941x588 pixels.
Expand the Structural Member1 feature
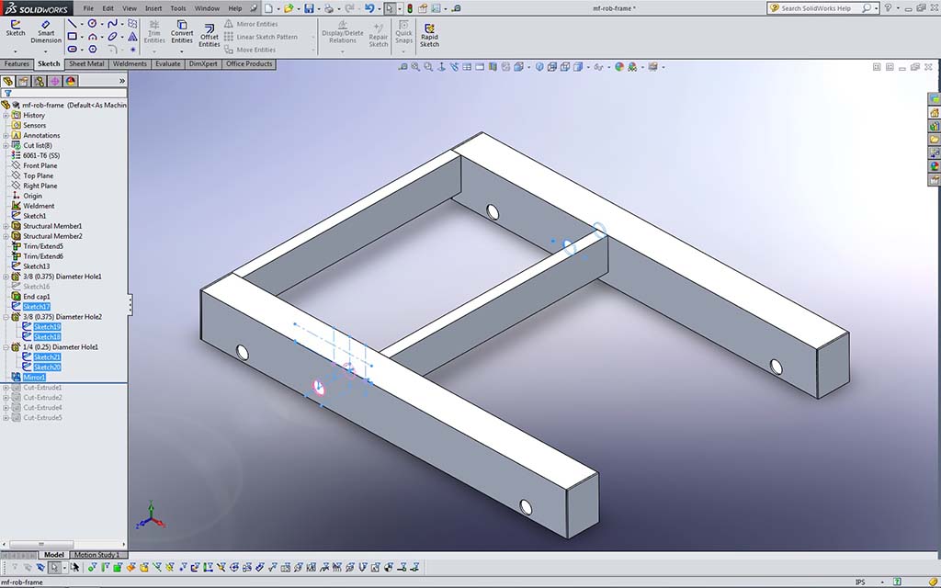pos(6,226)
